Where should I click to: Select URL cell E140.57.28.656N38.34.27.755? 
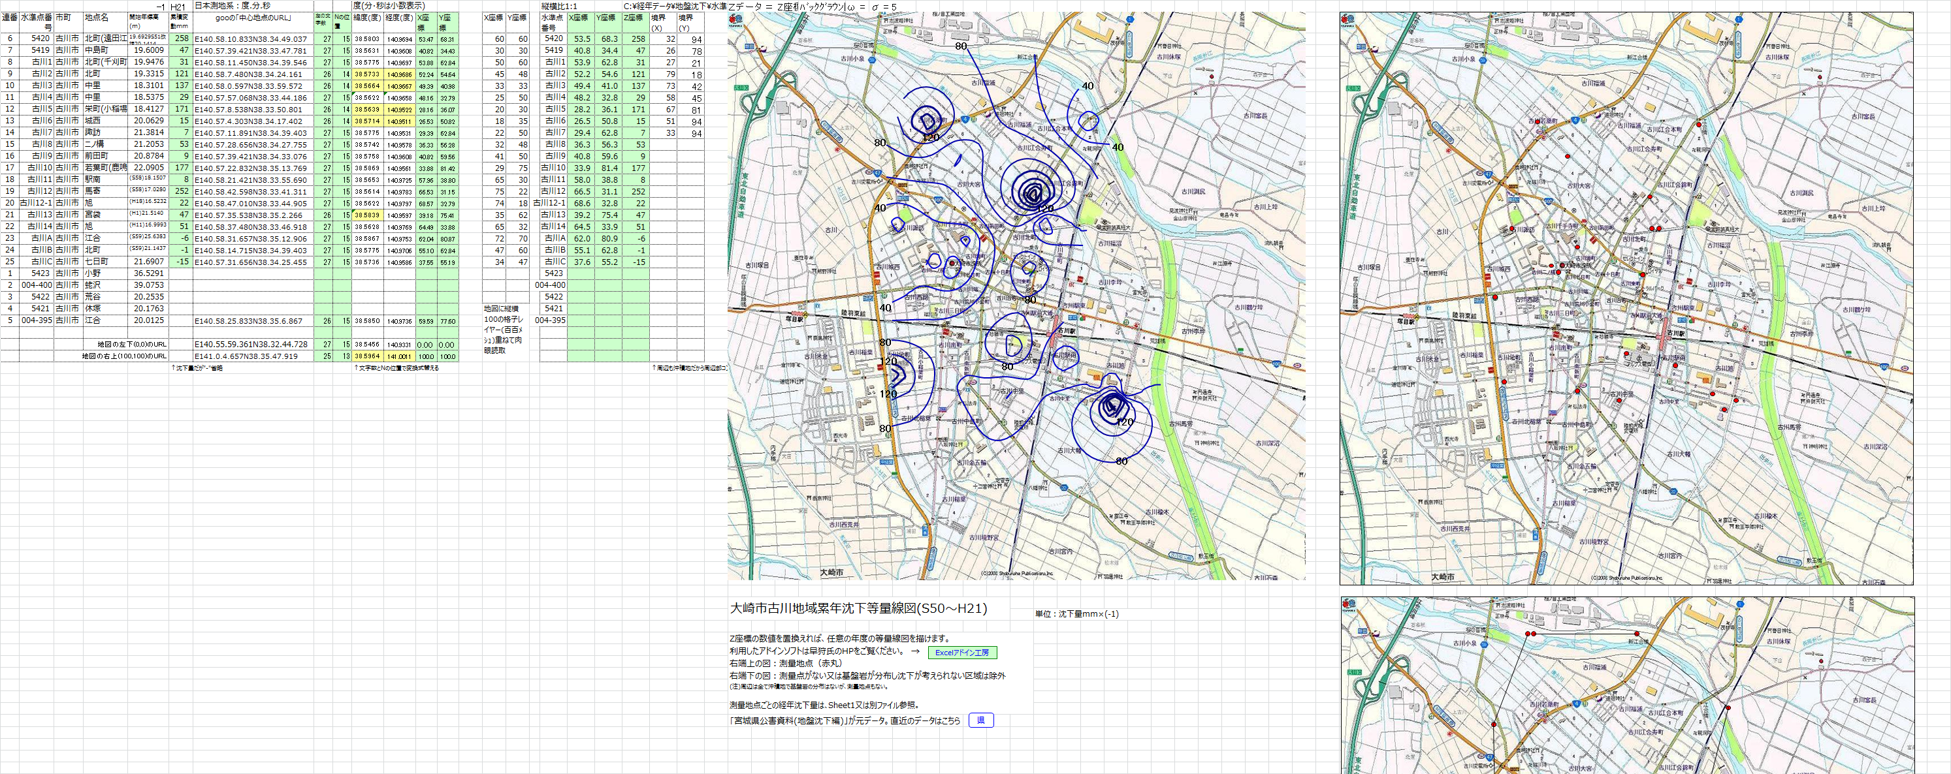pos(253,144)
